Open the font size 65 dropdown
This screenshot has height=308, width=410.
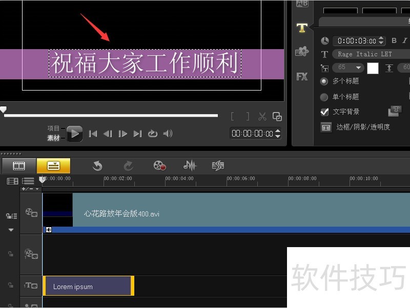(358, 68)
